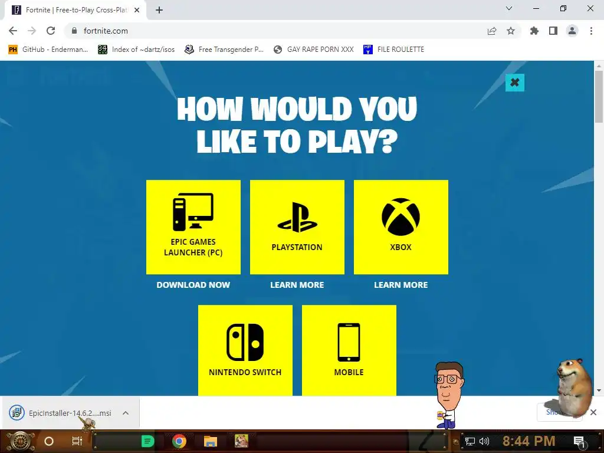Share this page using the share icon
This screenshot has height=453, width=604.
click(492, 31)
